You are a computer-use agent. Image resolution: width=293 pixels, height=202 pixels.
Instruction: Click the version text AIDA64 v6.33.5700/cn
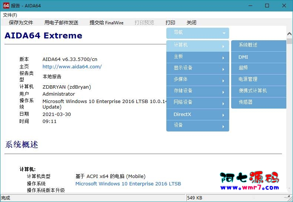tap(70, 59)
